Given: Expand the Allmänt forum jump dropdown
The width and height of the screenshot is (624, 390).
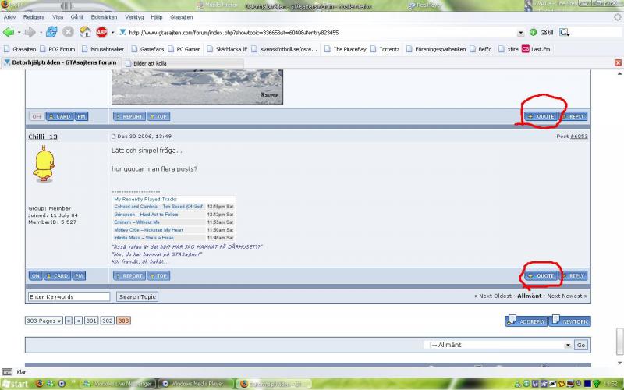Looking at the screenshot, I should coord(568,345).
